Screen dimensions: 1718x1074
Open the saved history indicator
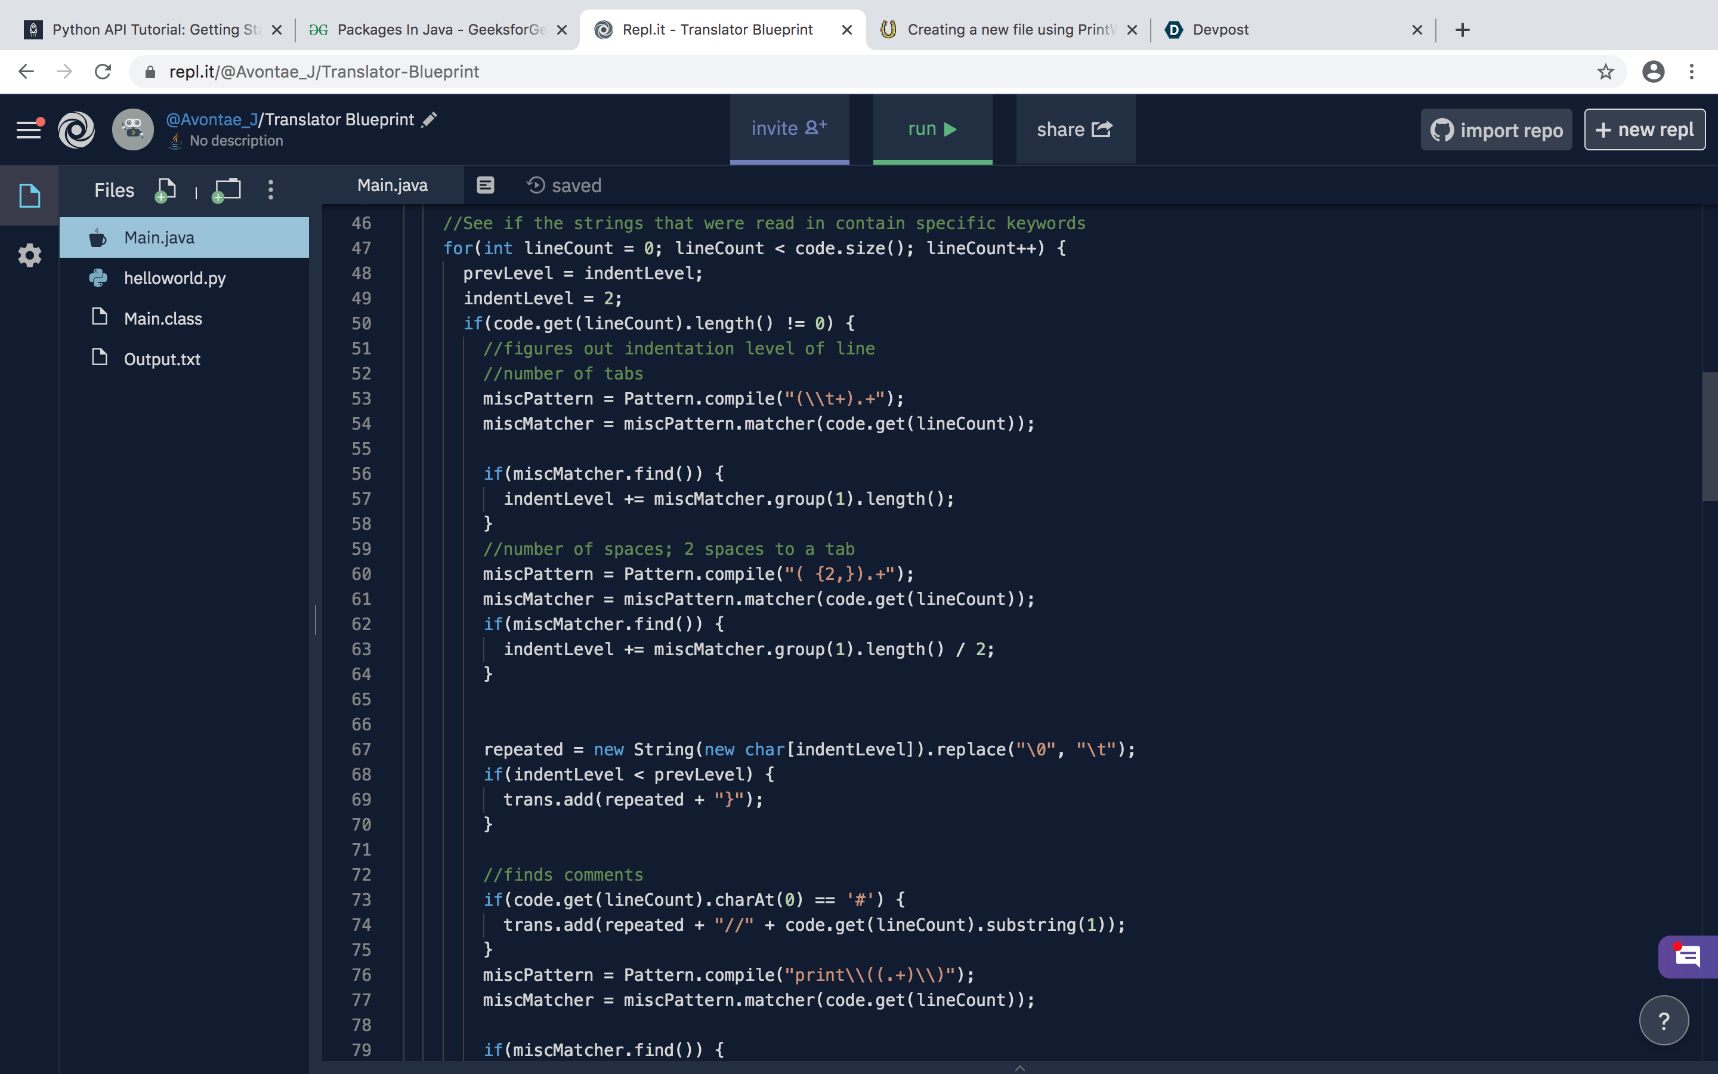pos(564,186)
